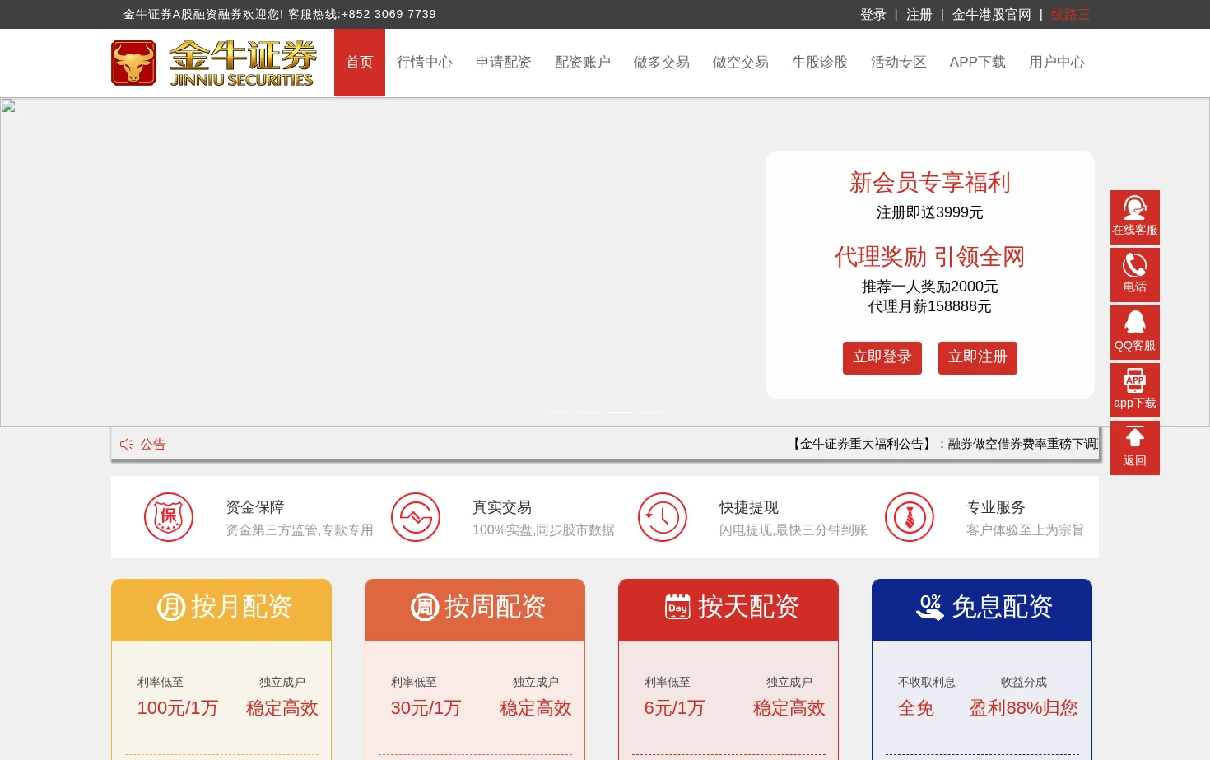Open 用户中心 navigation item
Image resolution: width=1210 pixels, height=760 pixels.
[1057, 63]
